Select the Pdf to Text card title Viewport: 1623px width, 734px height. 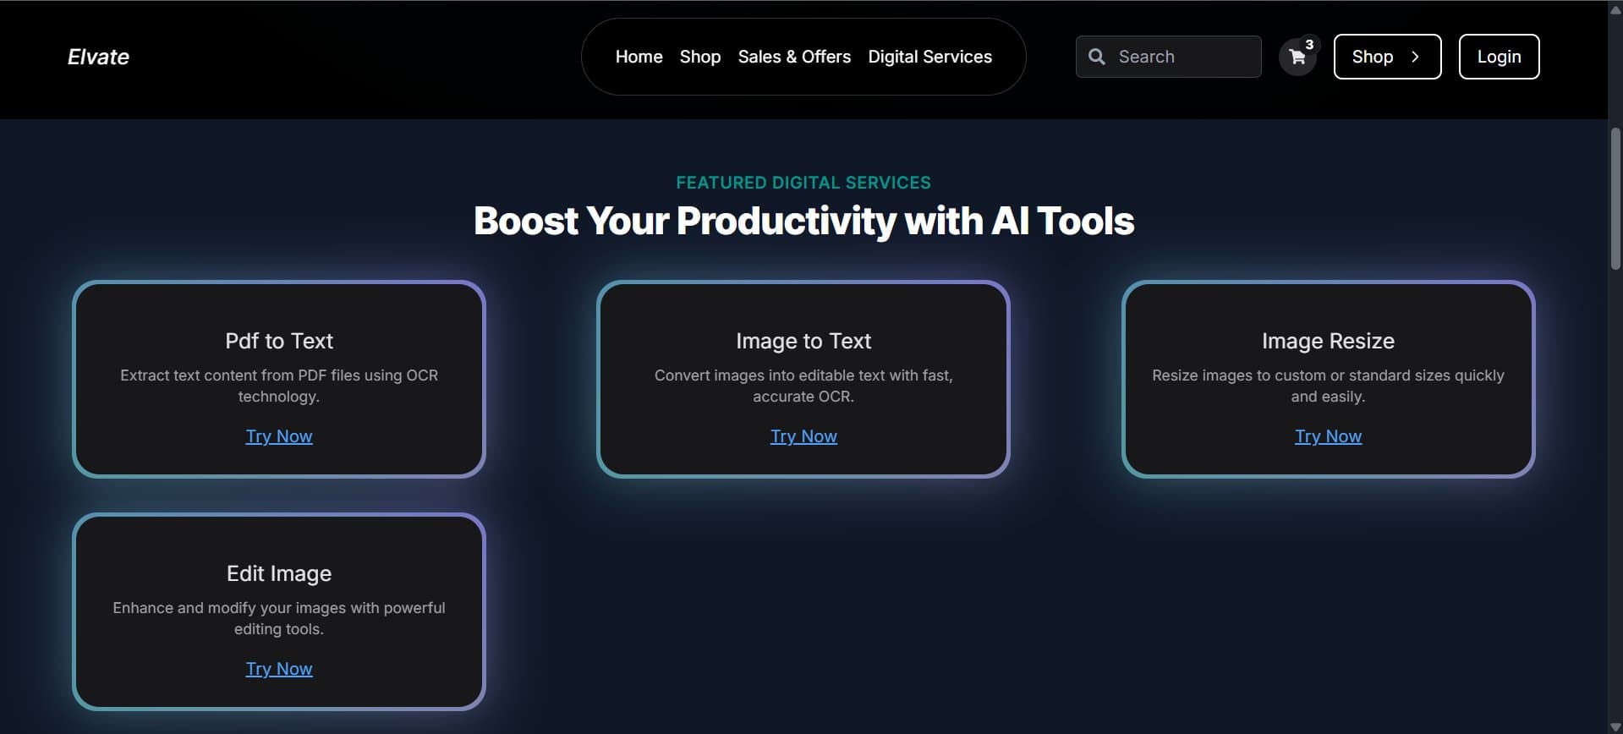pyautogui.click(x=279, y=341)
